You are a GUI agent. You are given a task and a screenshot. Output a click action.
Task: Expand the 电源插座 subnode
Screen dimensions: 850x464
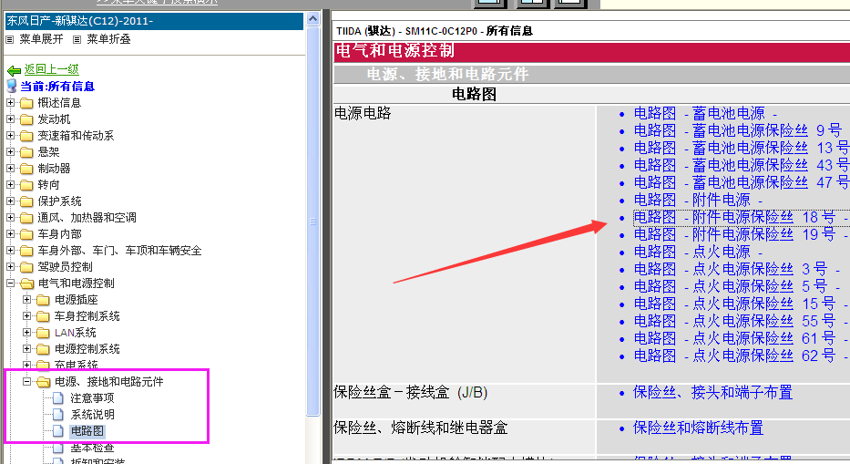pyautogui.click(x=26, y=299)
